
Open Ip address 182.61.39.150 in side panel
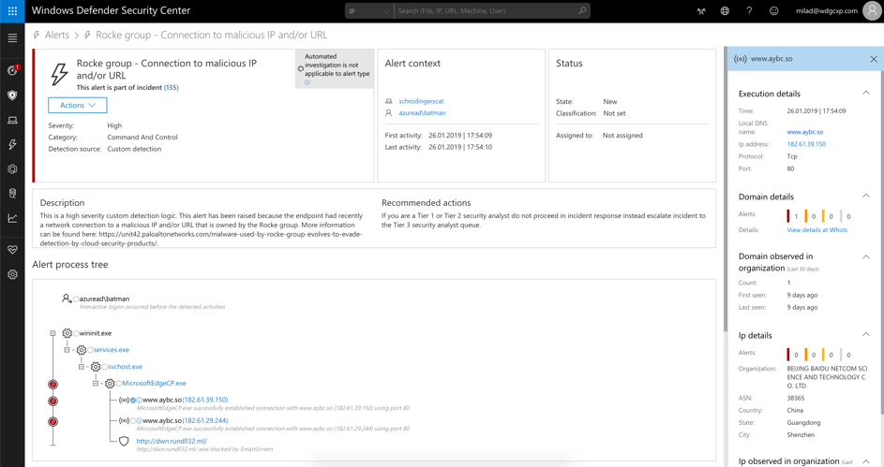(806, 144)
